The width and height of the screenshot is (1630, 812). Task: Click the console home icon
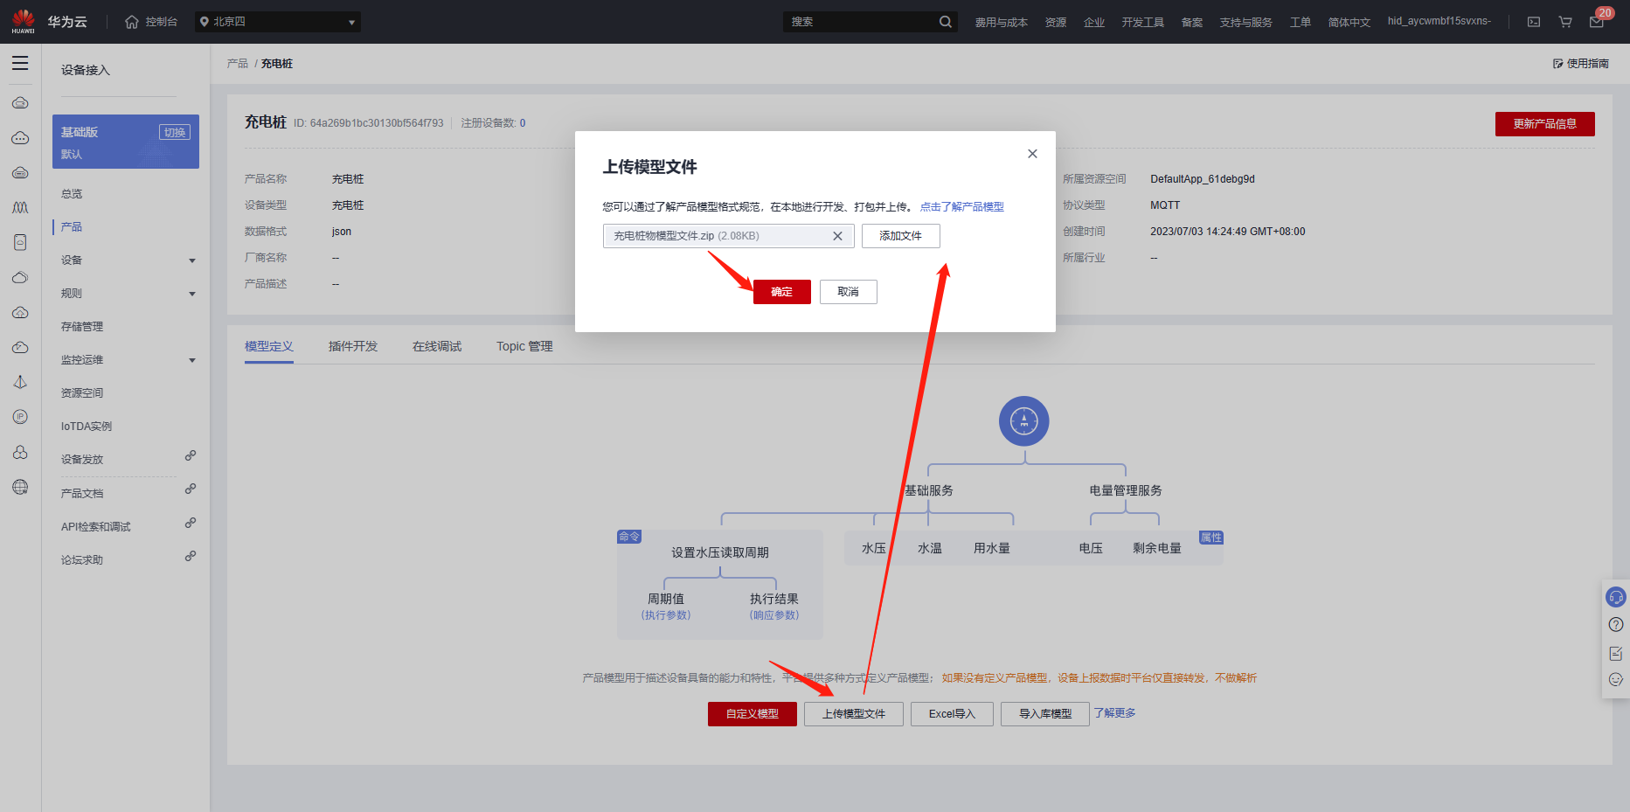[132, 22]
